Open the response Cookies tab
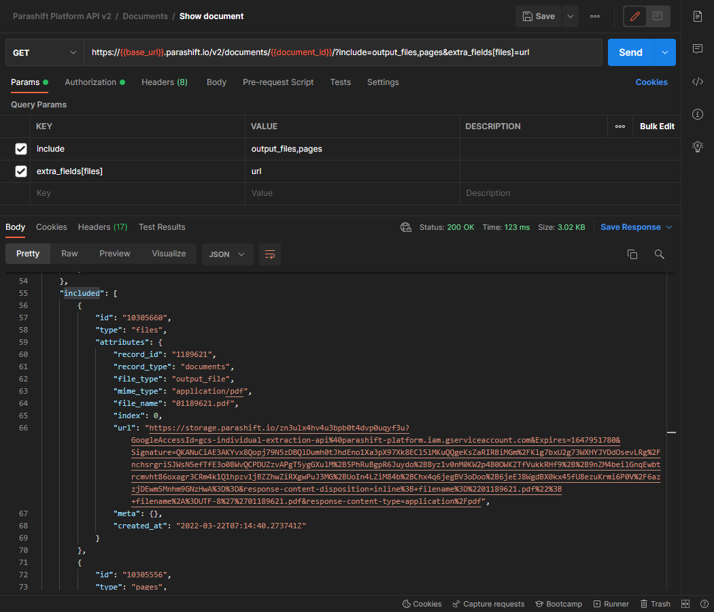714x612 pixels. point(52,227)
